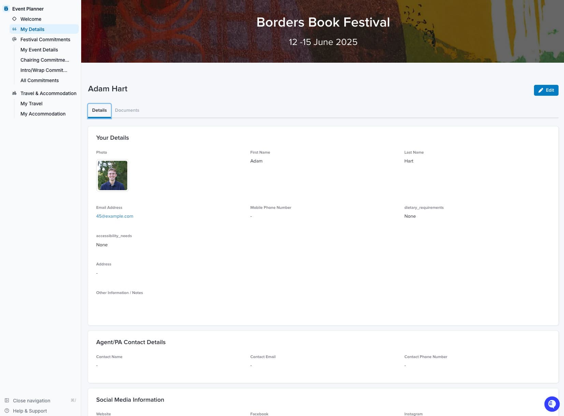
Task: Select My Details in sidebar
Action: 44,29
